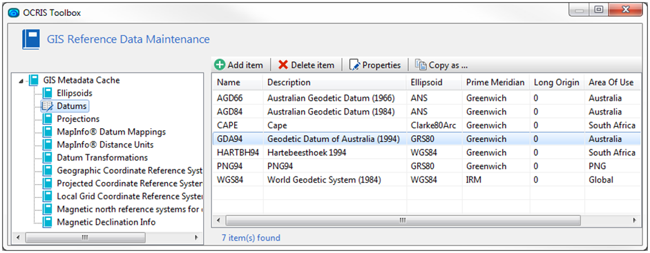650x253 pixels.
Task: Select Datums in the tree
Action: point(72,106)
